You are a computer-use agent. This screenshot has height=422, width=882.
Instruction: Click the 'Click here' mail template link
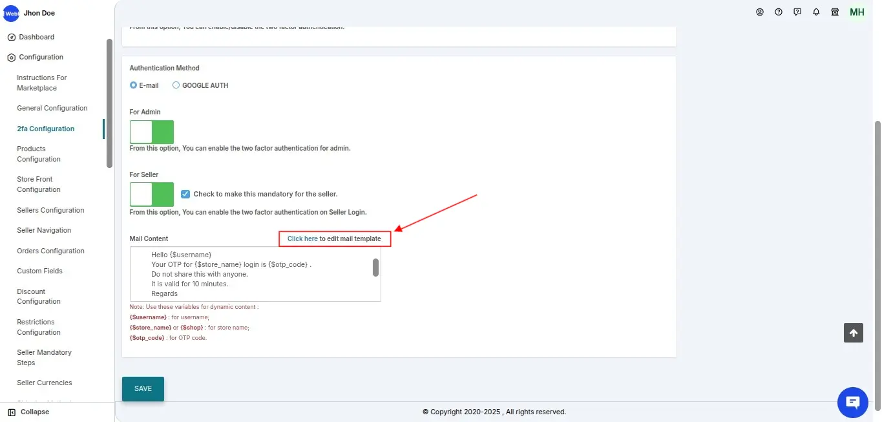(302, 239)
